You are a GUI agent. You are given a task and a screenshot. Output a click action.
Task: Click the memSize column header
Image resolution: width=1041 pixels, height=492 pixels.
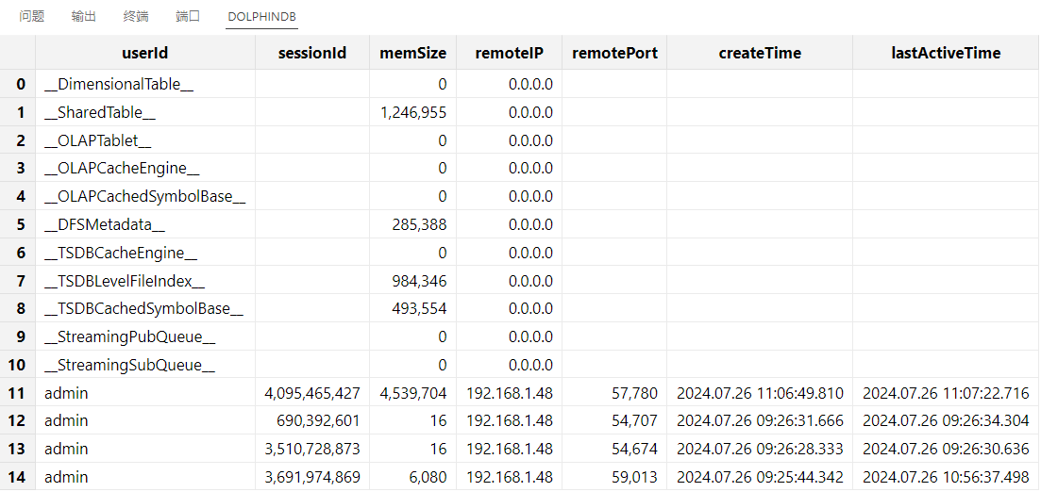pyautogui.click(x=412, y=53)
